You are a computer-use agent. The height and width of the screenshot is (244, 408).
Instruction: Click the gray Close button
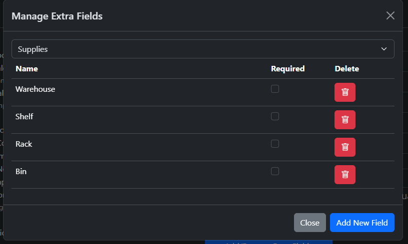[309, 223]
